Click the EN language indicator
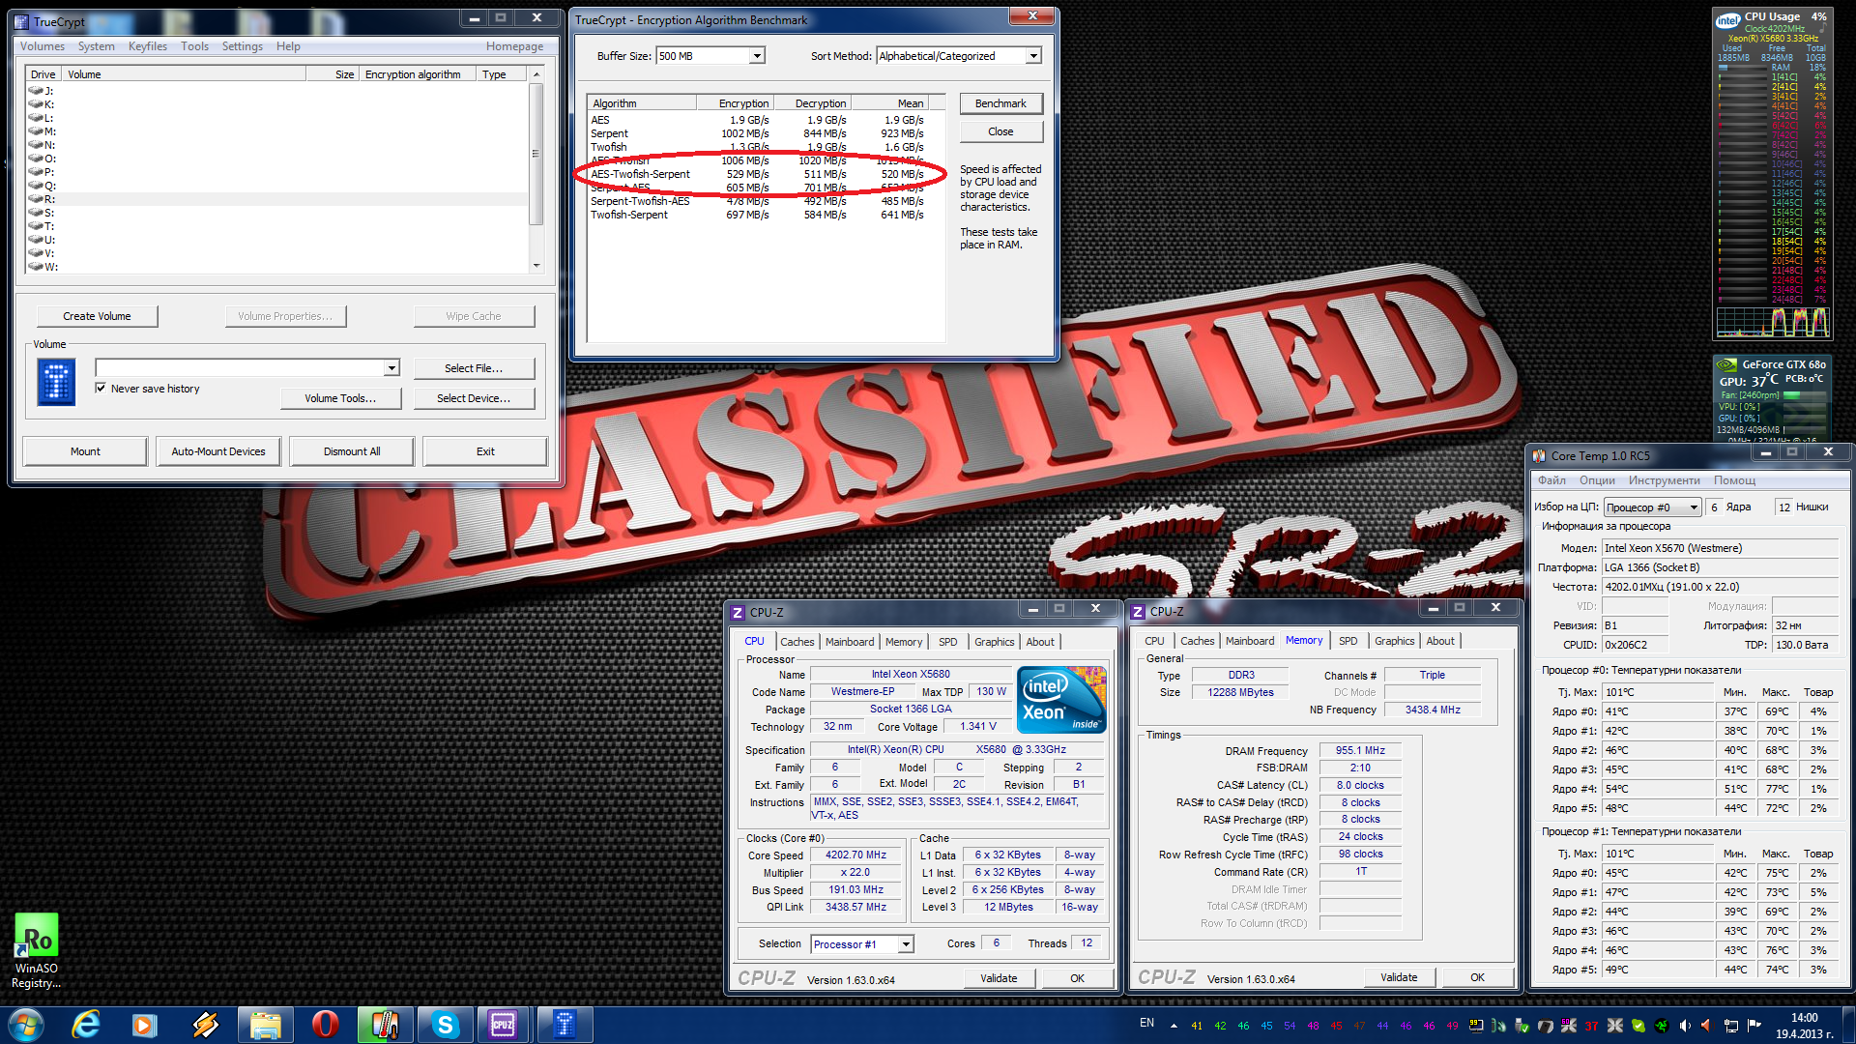Image resolution: width=1856 pixels, height=1044 pixels. coord(1146,1023)
